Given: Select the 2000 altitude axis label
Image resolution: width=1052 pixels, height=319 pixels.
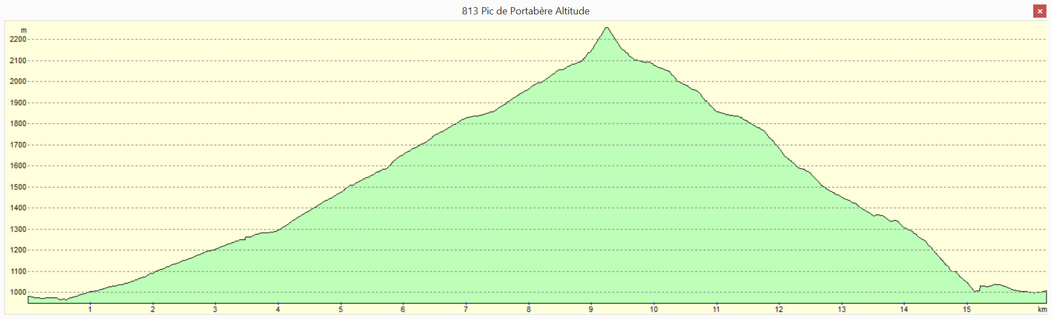Looking at the screenshot, I should [x=18, y=81].
